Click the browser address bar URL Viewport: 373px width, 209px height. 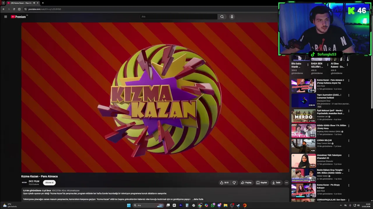click(45, 9)
